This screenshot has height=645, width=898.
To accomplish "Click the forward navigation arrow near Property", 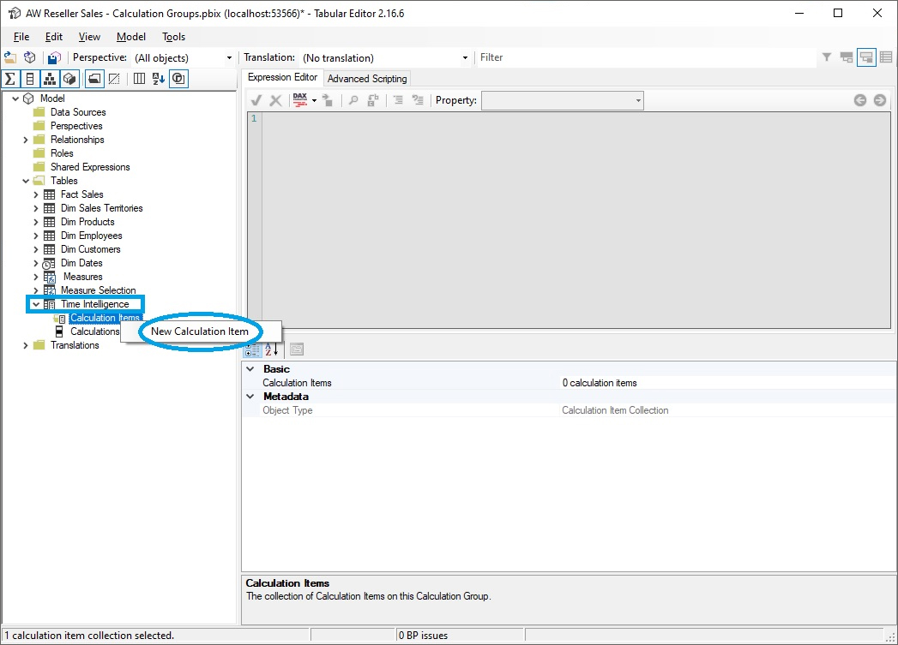I will (x=880, y=99).
